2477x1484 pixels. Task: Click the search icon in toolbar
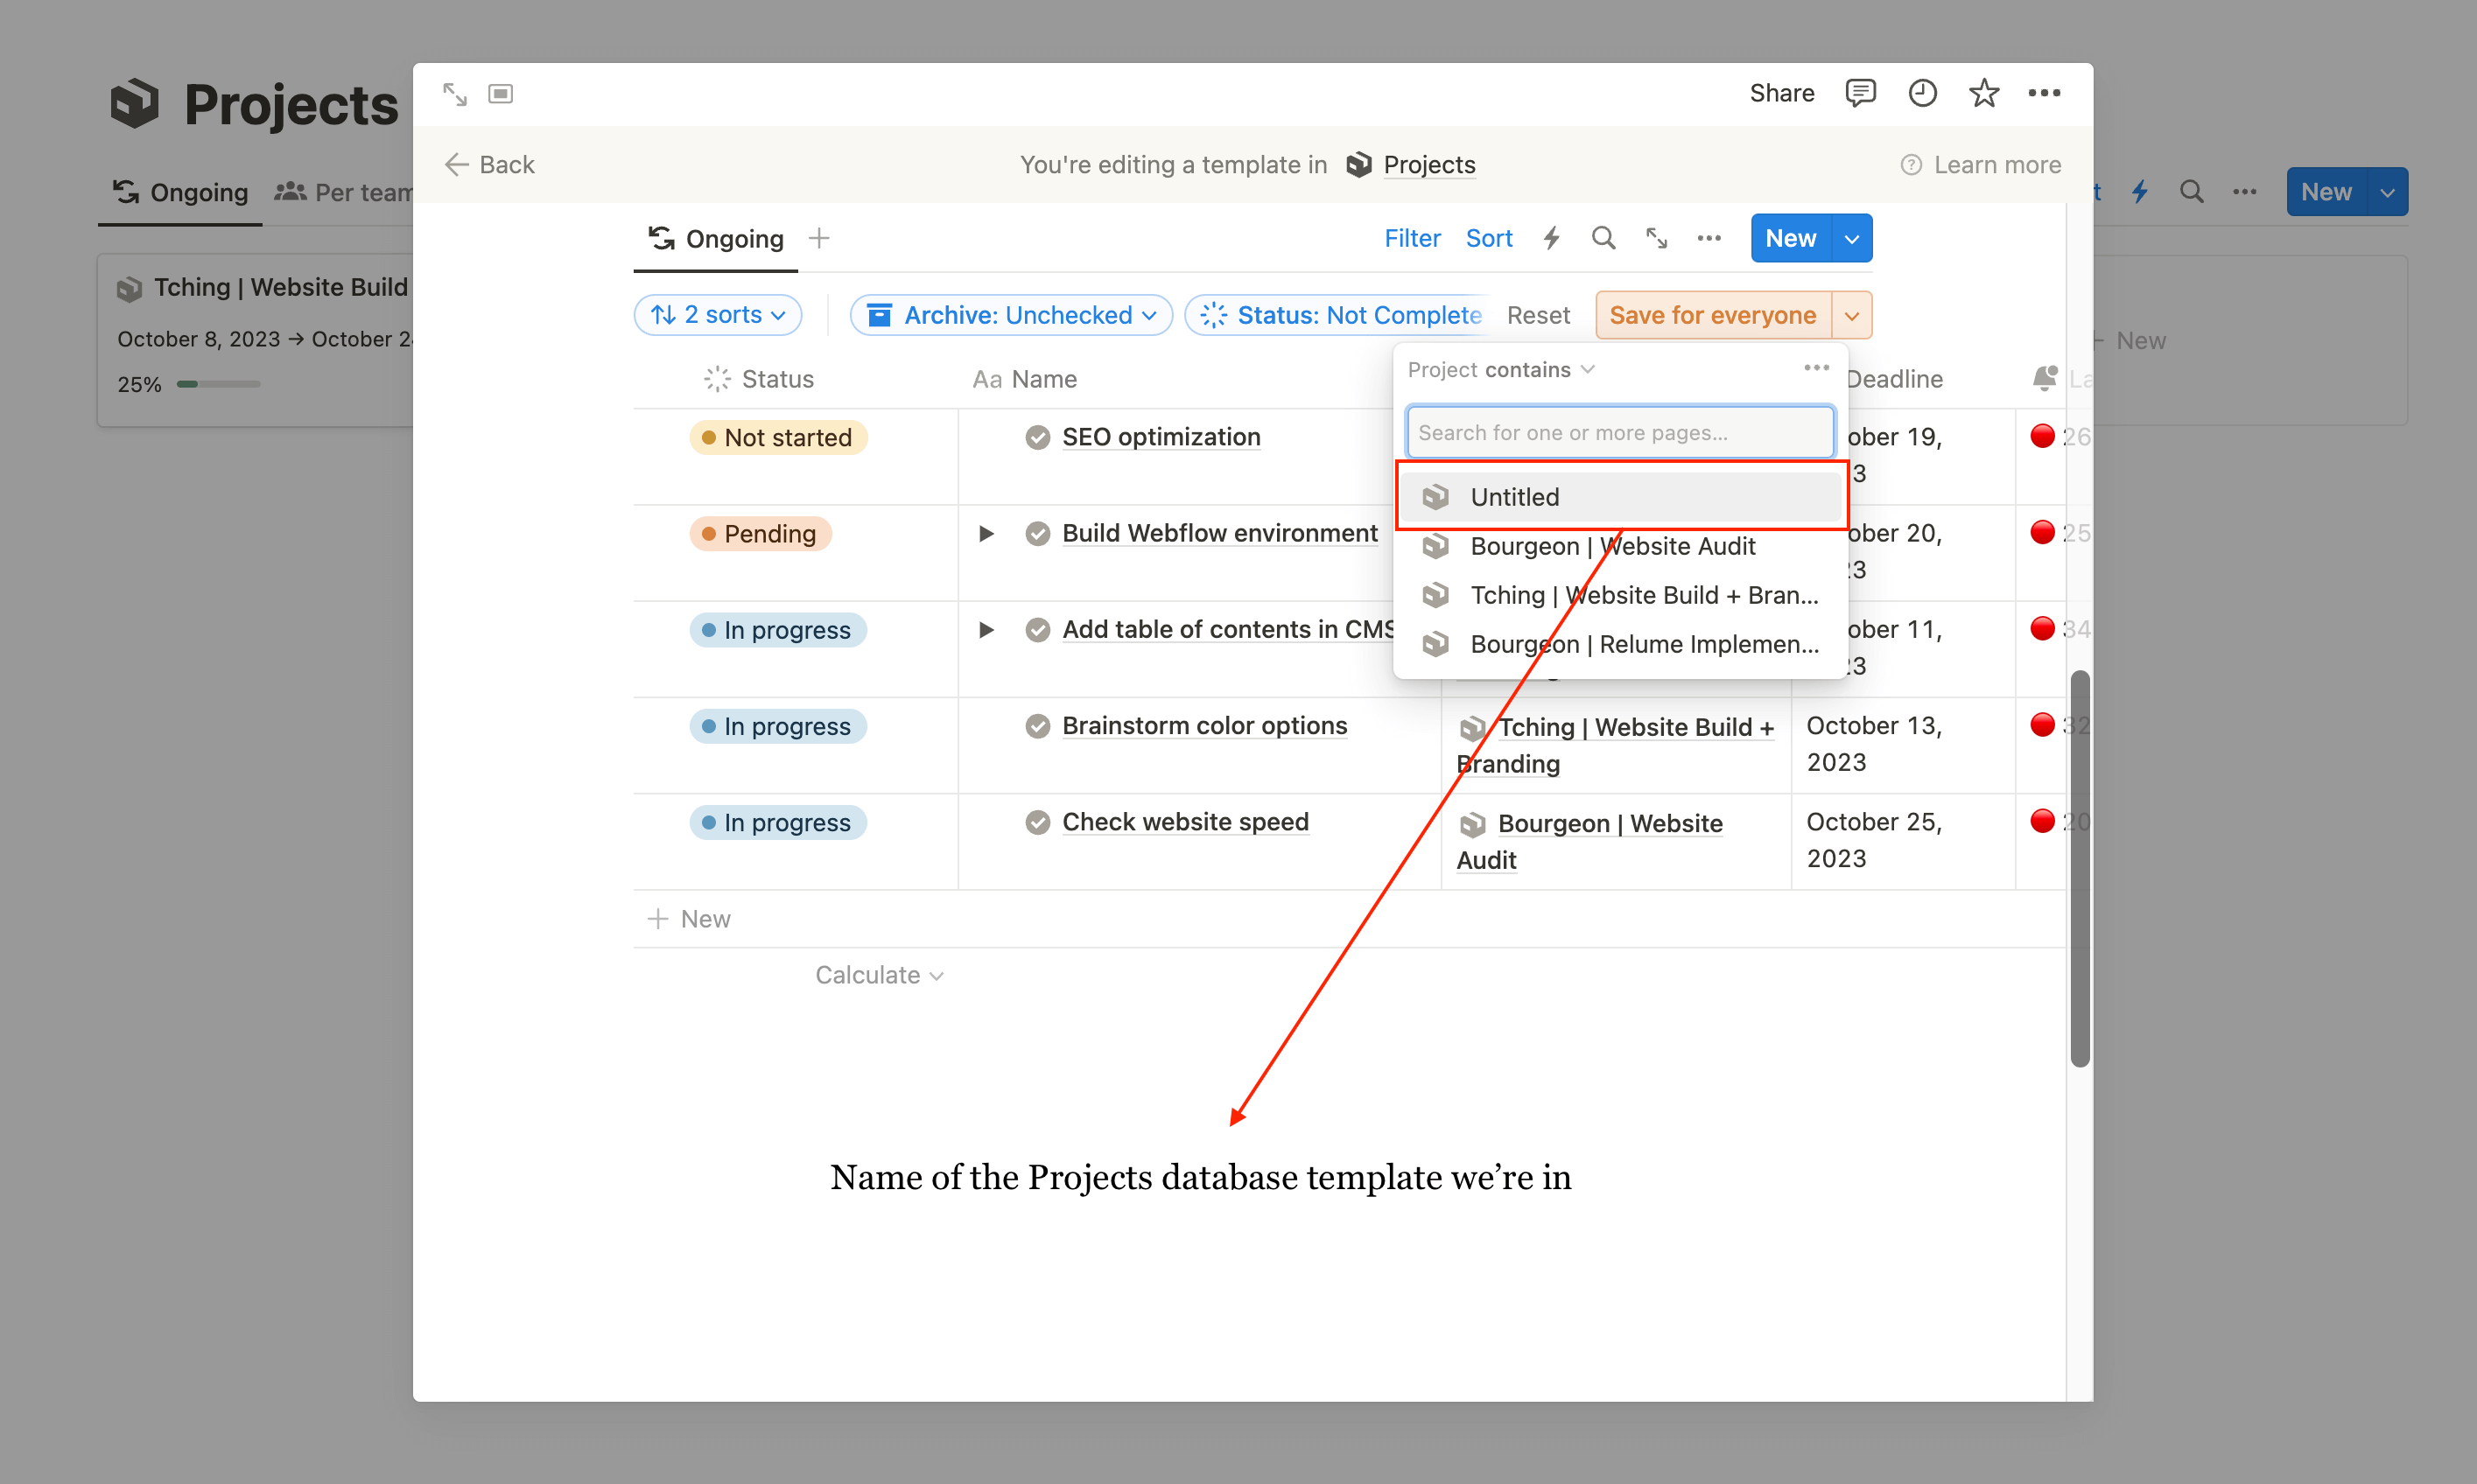pyautogui.click(x=1601, y=239)
